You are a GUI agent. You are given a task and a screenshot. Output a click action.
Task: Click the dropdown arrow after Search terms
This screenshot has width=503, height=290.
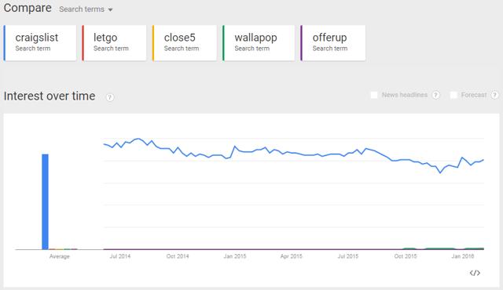(110, 10)
